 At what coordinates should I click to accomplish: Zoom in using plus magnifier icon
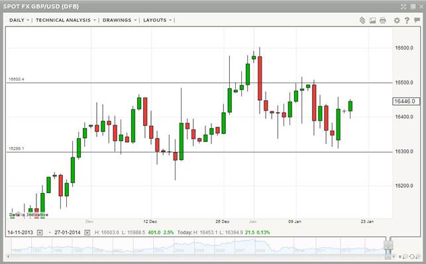(x=417, y=257)
